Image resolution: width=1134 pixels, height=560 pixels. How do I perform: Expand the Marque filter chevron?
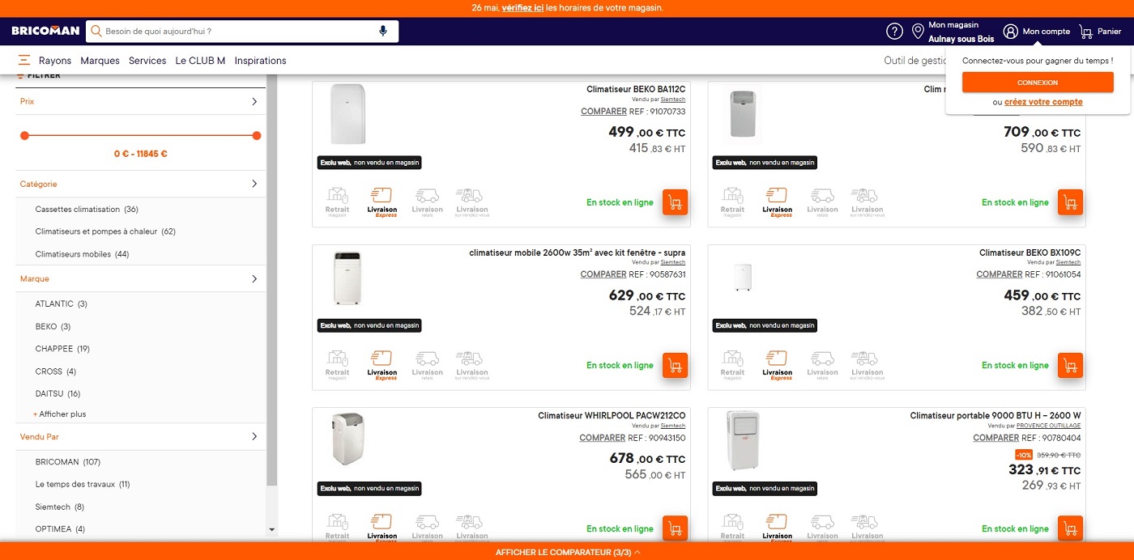coord(254,279)
